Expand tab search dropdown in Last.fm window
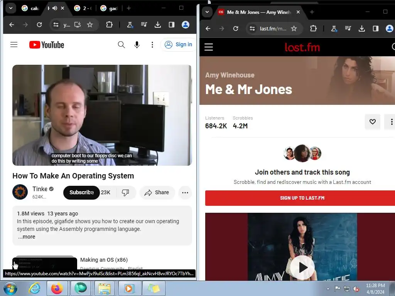This screenshot has height=296, width=395. click(x=207, y=12)
